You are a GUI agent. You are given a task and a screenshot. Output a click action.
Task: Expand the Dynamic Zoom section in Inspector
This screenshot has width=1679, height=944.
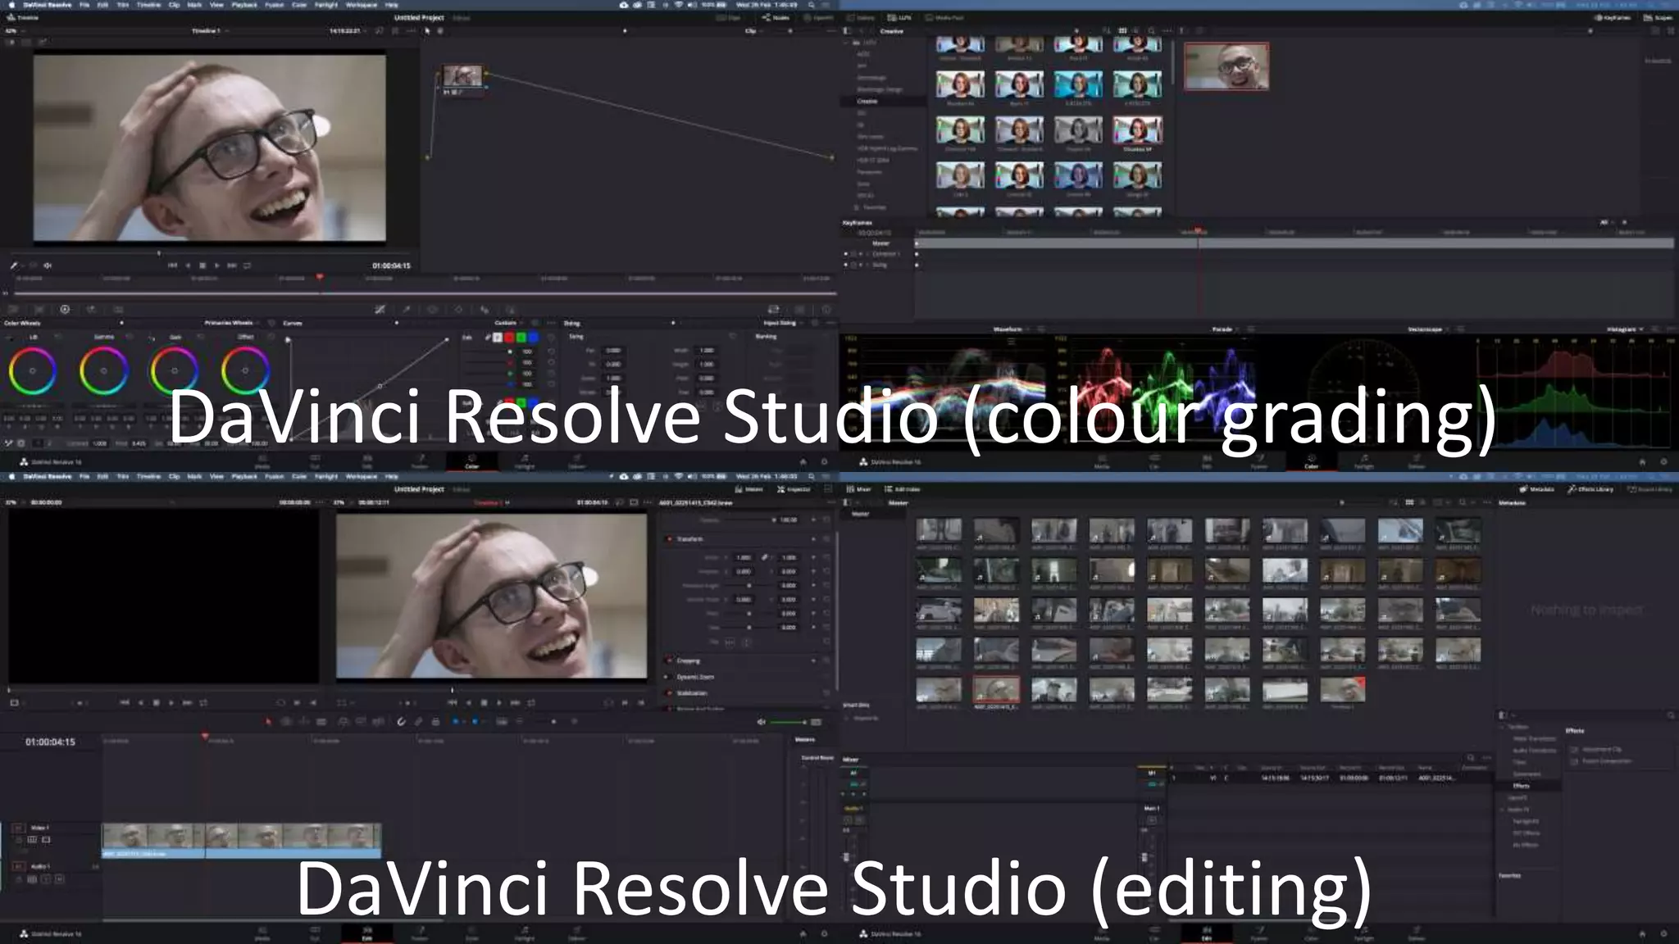pyautogui.click(x=695, y=677)
